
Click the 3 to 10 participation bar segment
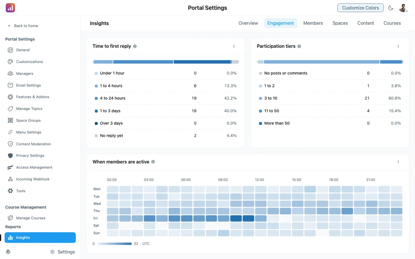click(x=321, y=62)
